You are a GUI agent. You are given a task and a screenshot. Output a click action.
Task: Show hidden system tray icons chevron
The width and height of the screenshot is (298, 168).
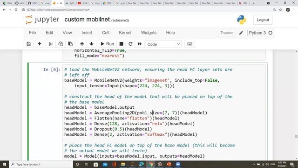[253, 164]
